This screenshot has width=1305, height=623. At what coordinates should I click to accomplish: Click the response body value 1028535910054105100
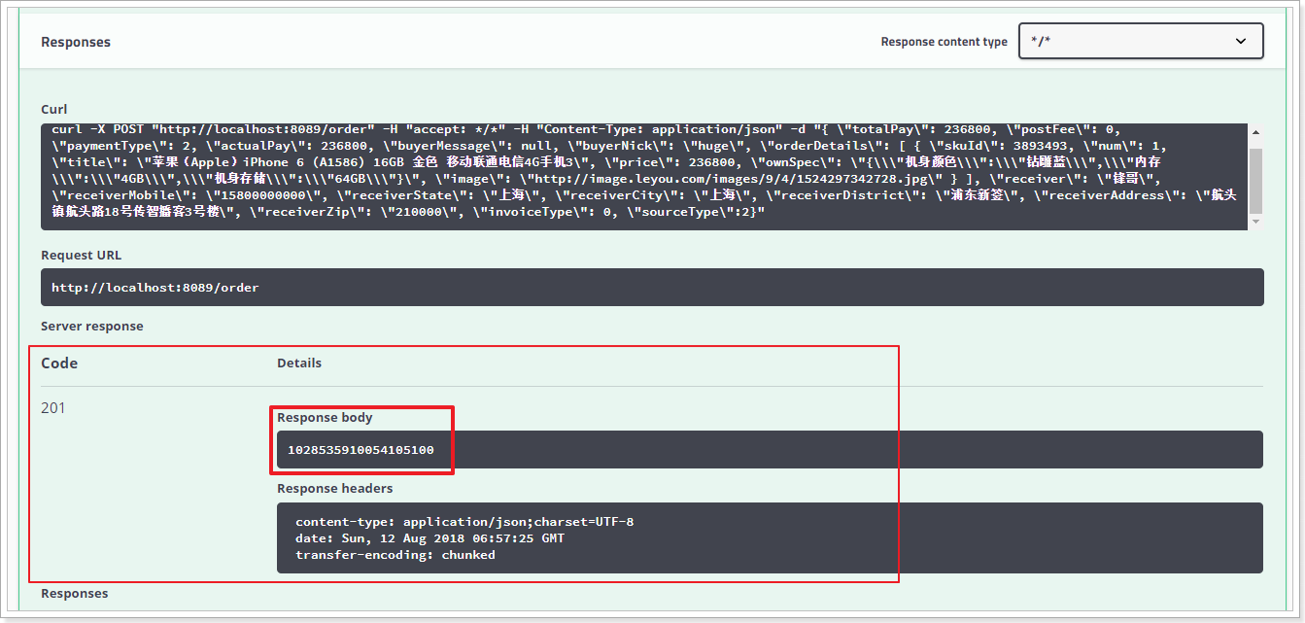click(x=361, y=450)
